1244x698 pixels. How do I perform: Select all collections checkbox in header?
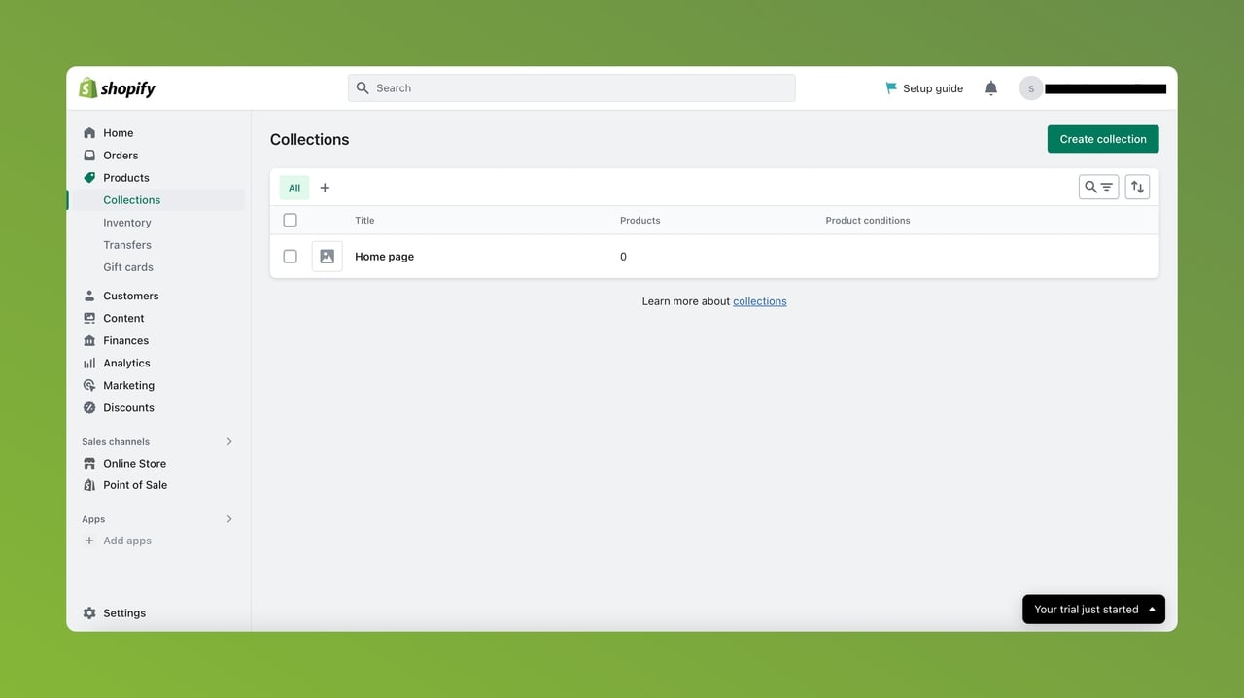click(x=290, y=220)
